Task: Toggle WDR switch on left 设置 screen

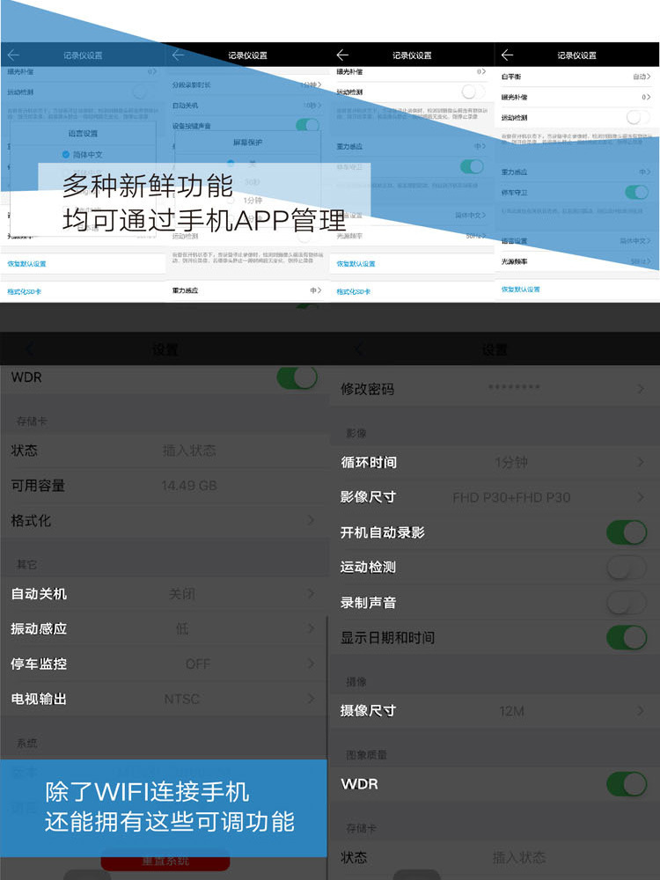Action: coord(297,378)
